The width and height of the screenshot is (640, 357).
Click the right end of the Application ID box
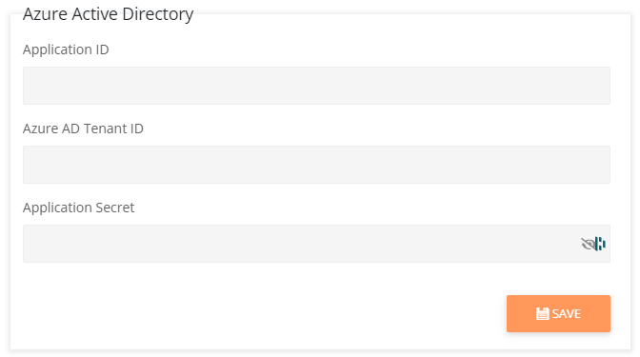pyautogui.click(x=600, y=86)
